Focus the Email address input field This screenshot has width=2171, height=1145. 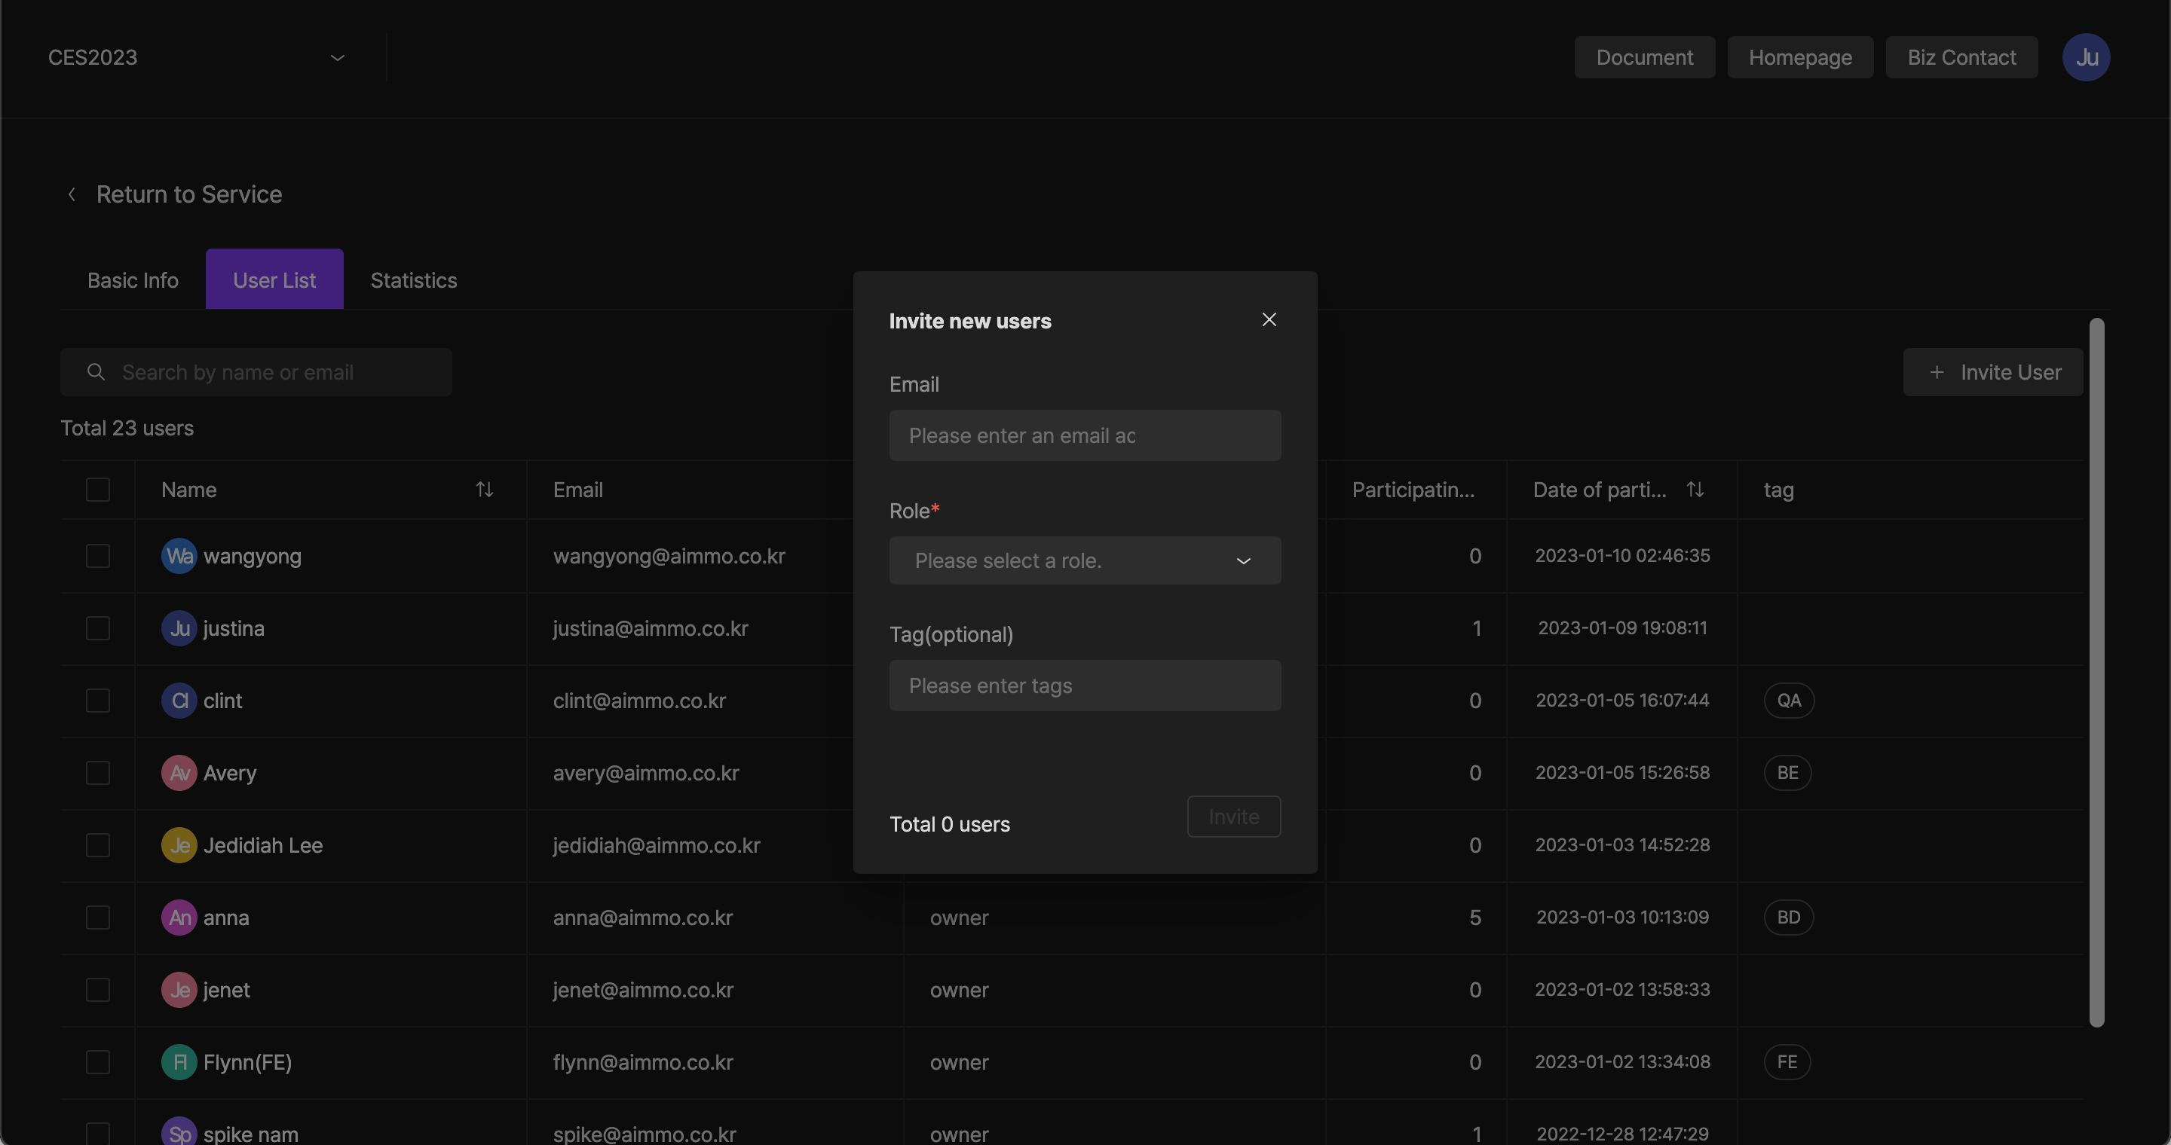click(x=1084, y=436)
